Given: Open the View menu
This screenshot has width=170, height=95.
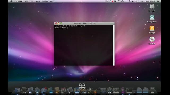Looking at the screenshot, I should click(38, 1).
